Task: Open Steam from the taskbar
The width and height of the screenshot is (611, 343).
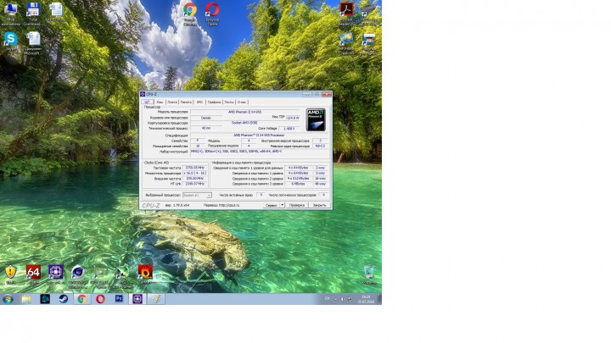Action: point(64,299)
